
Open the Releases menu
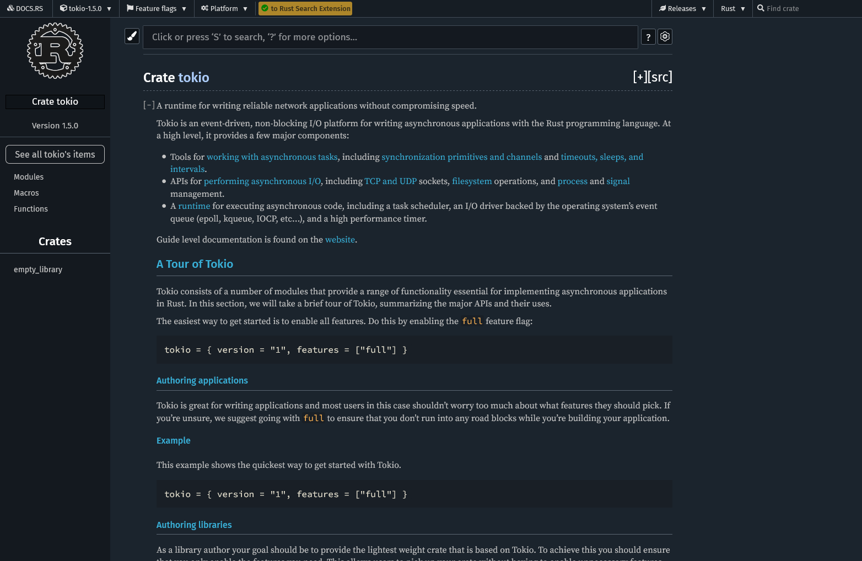pos(682,8)
